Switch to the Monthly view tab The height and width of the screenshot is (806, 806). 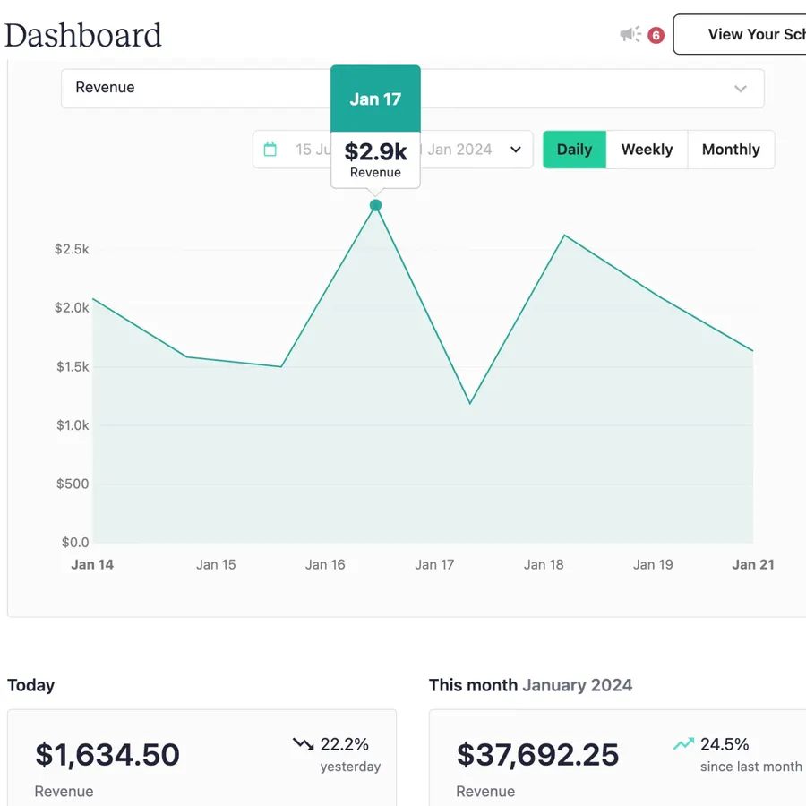point(731,150)
